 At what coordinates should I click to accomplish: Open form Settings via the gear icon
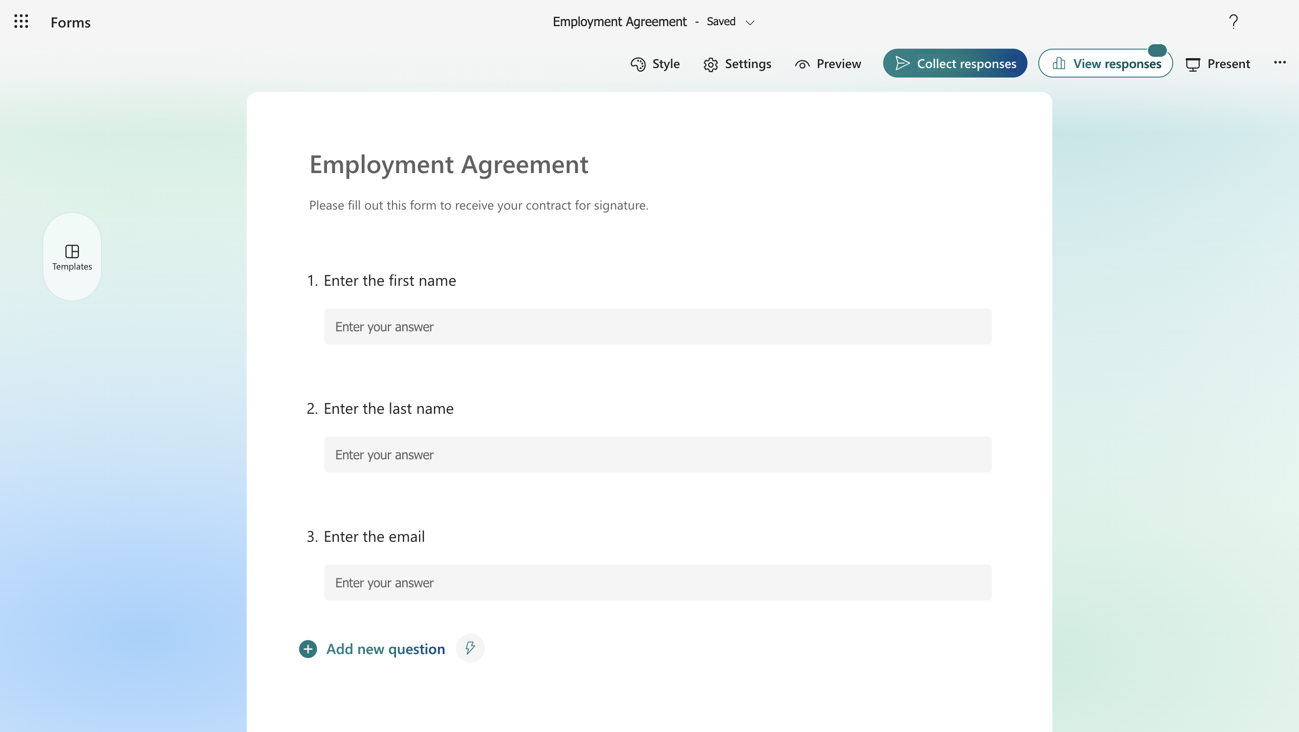[x=710, y=64]
